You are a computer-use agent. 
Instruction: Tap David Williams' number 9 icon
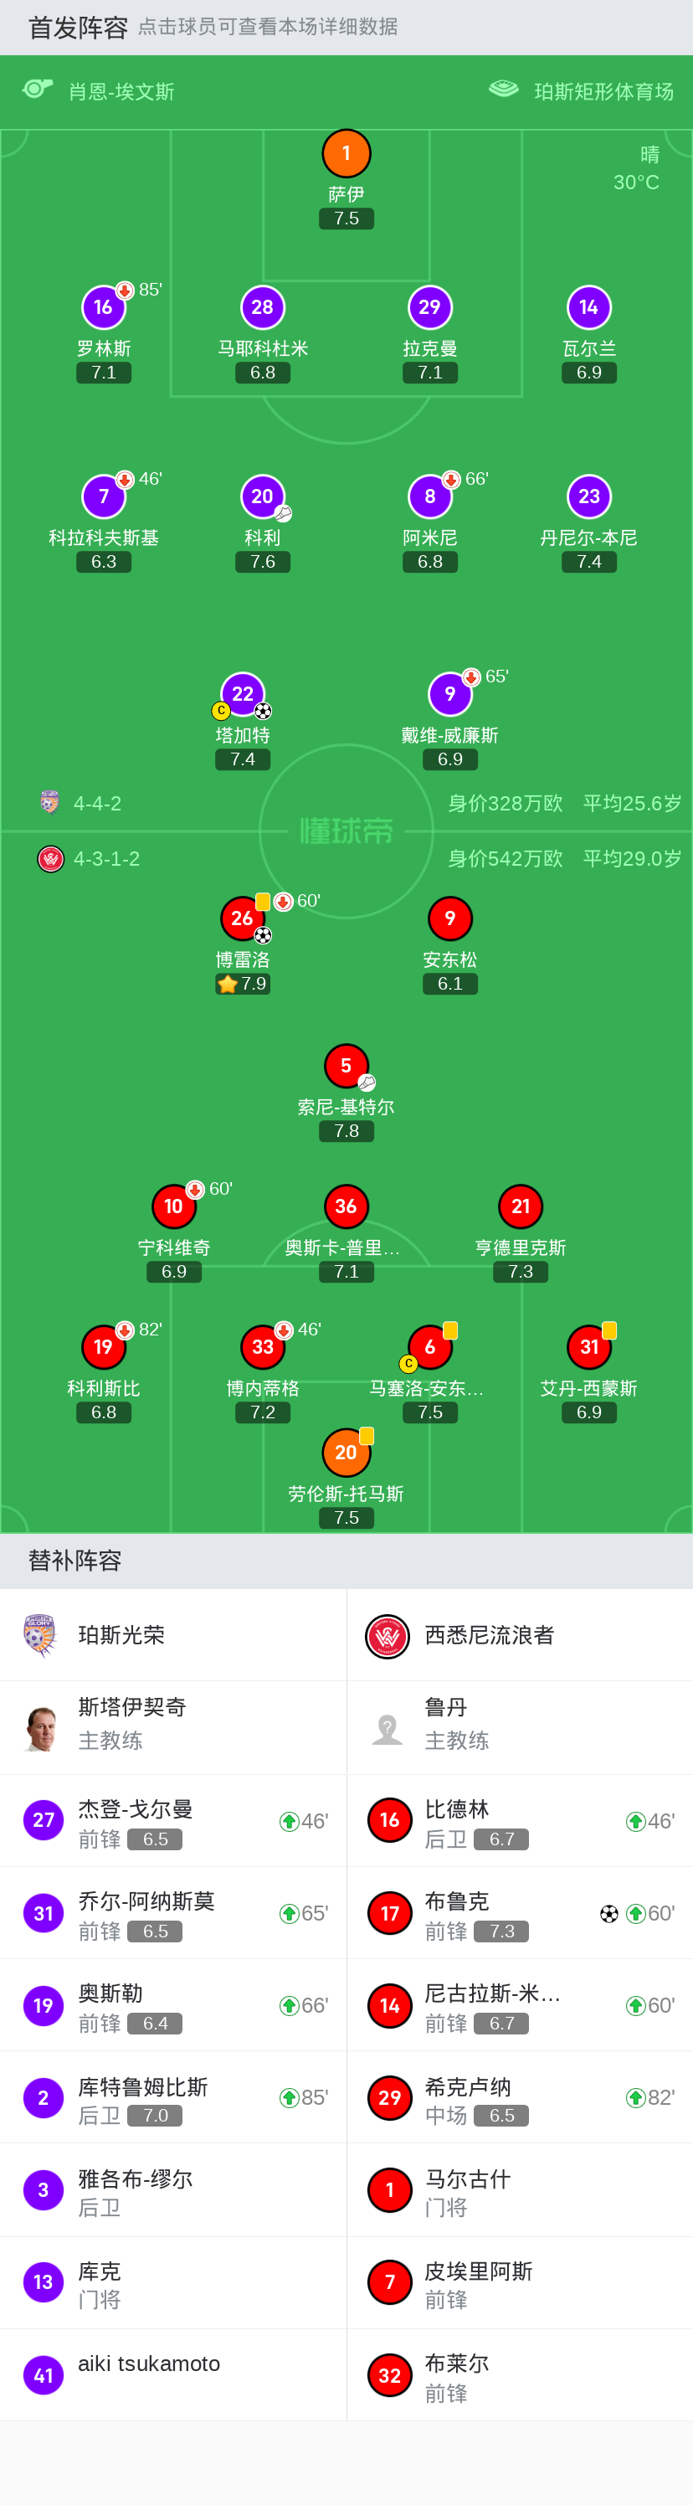449,693
